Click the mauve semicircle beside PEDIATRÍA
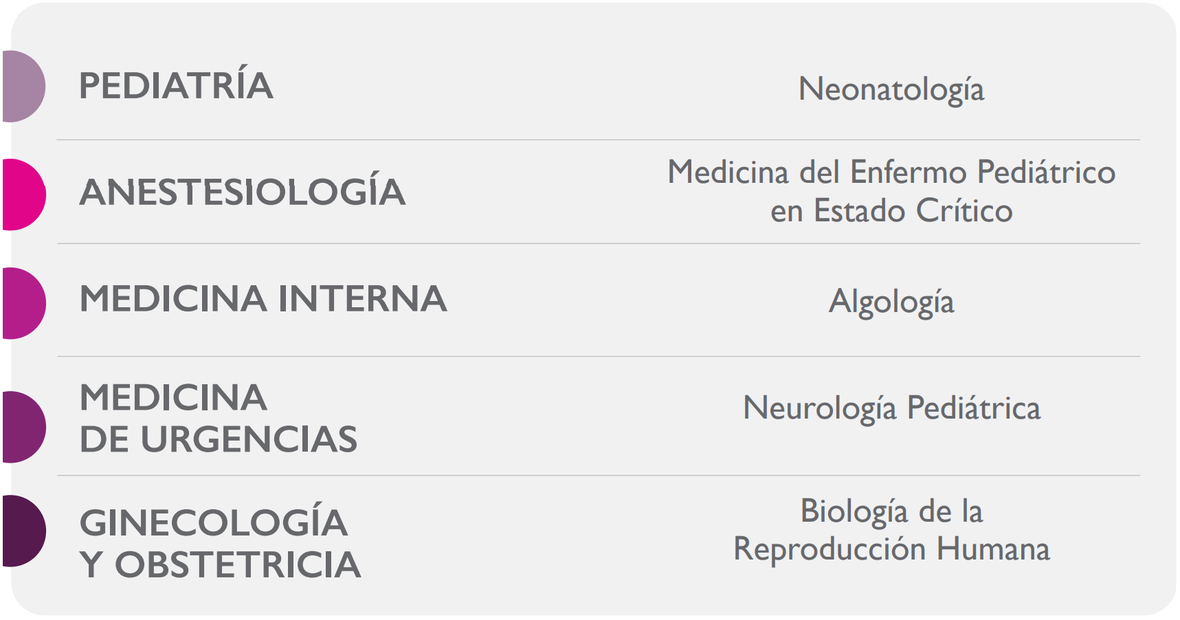1180x620 pixels. coord(24,86)
